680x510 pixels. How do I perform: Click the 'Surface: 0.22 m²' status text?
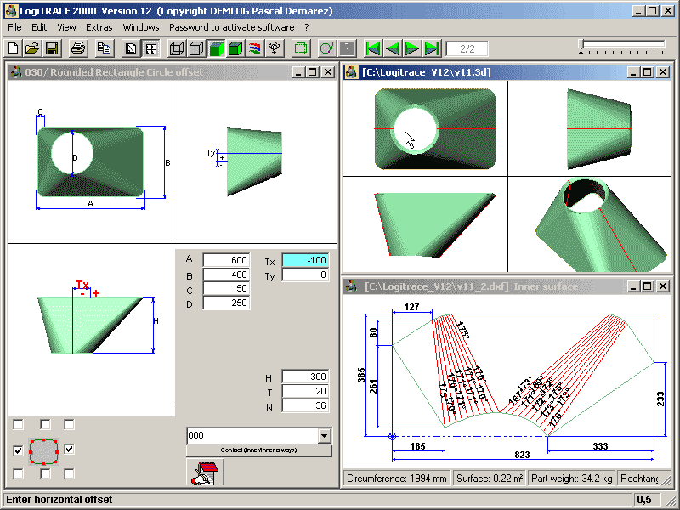490,479
